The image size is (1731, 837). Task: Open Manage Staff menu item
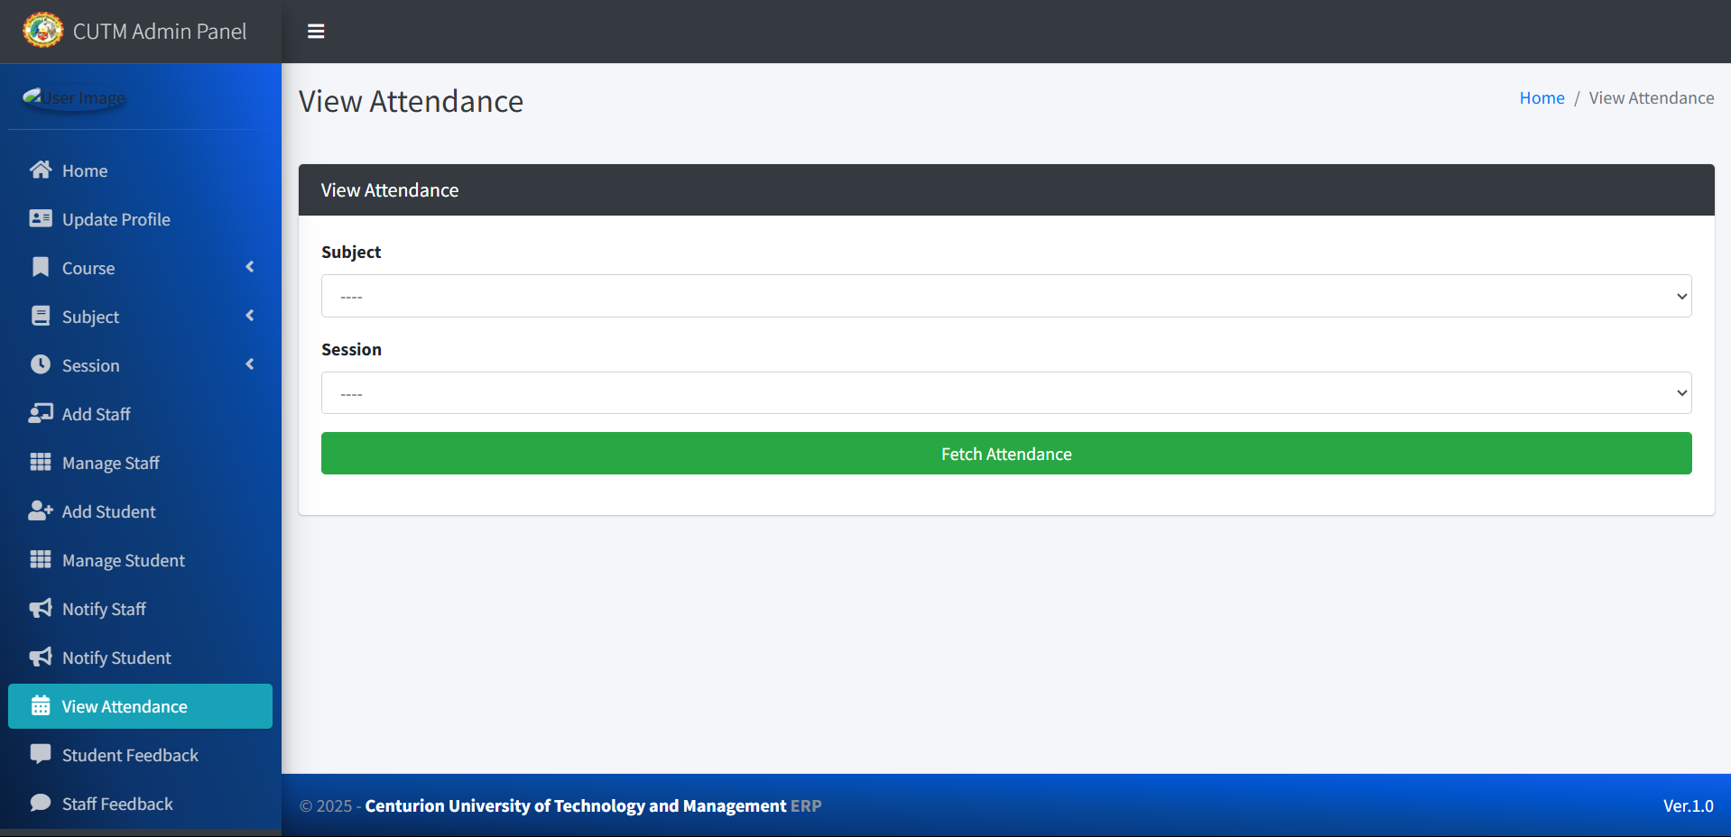pyautogui.click(x=140, y=463)
